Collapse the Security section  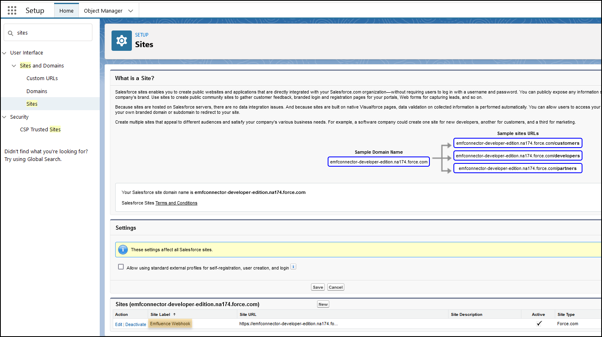[x=4, y=117]
